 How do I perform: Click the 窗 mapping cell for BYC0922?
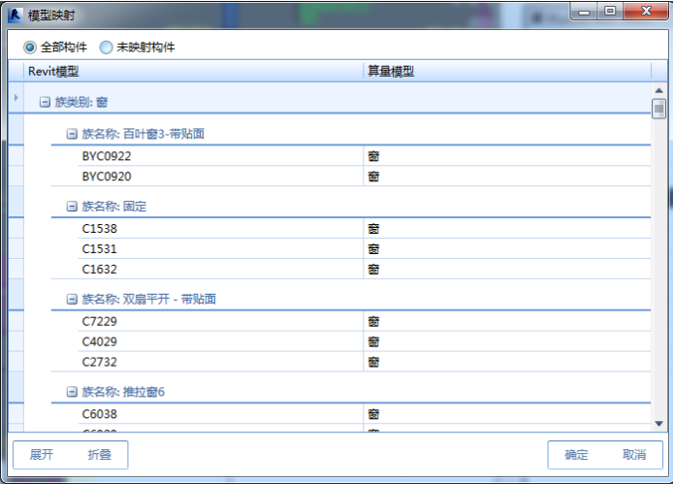click(507, 156)
